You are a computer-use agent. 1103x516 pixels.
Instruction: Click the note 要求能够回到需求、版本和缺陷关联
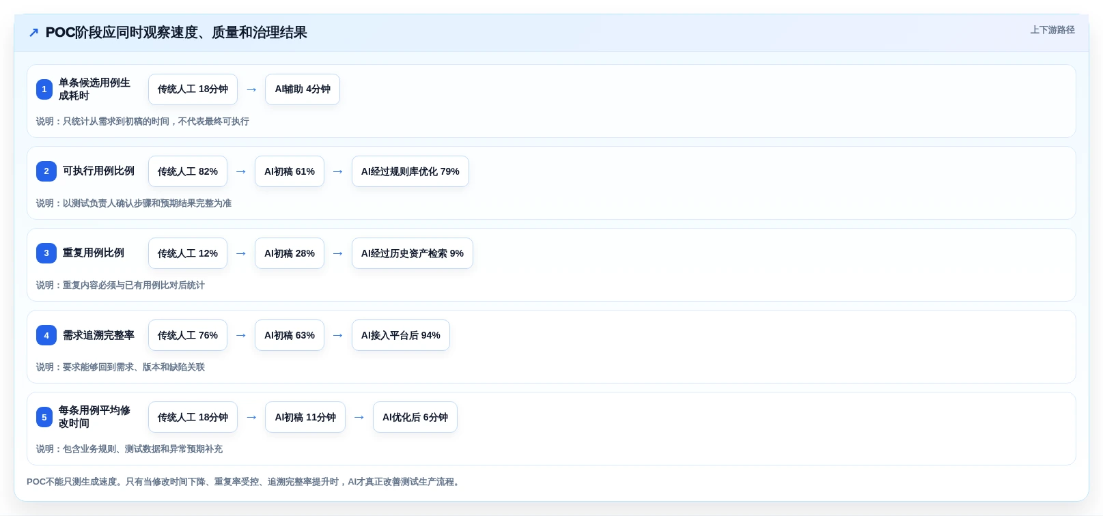pyautogui.click(x=120, y=367)
